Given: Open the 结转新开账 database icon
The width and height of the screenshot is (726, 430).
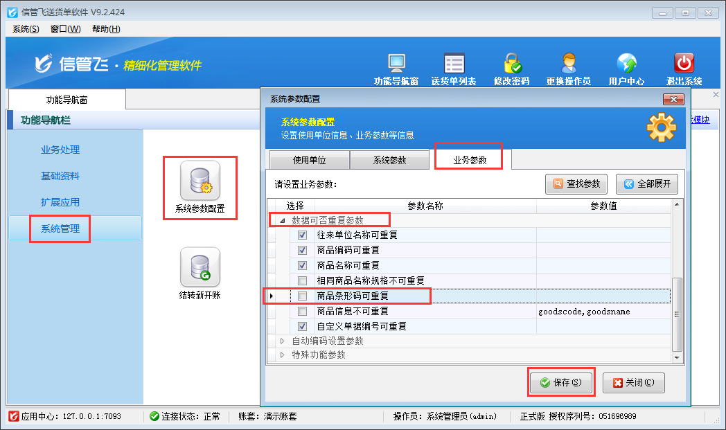Looking at the screenshot, I should [200, 267].
